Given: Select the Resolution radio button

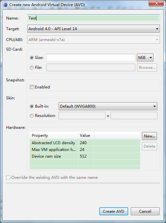Looking at the screenshot, I should (32, 116).
